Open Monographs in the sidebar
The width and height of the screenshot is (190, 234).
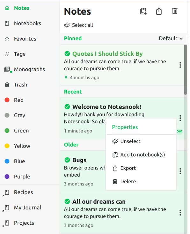point(29,69)
